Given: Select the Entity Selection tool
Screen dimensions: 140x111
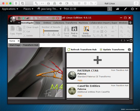Looking at the screenshot, I should (x=86, y=32).
